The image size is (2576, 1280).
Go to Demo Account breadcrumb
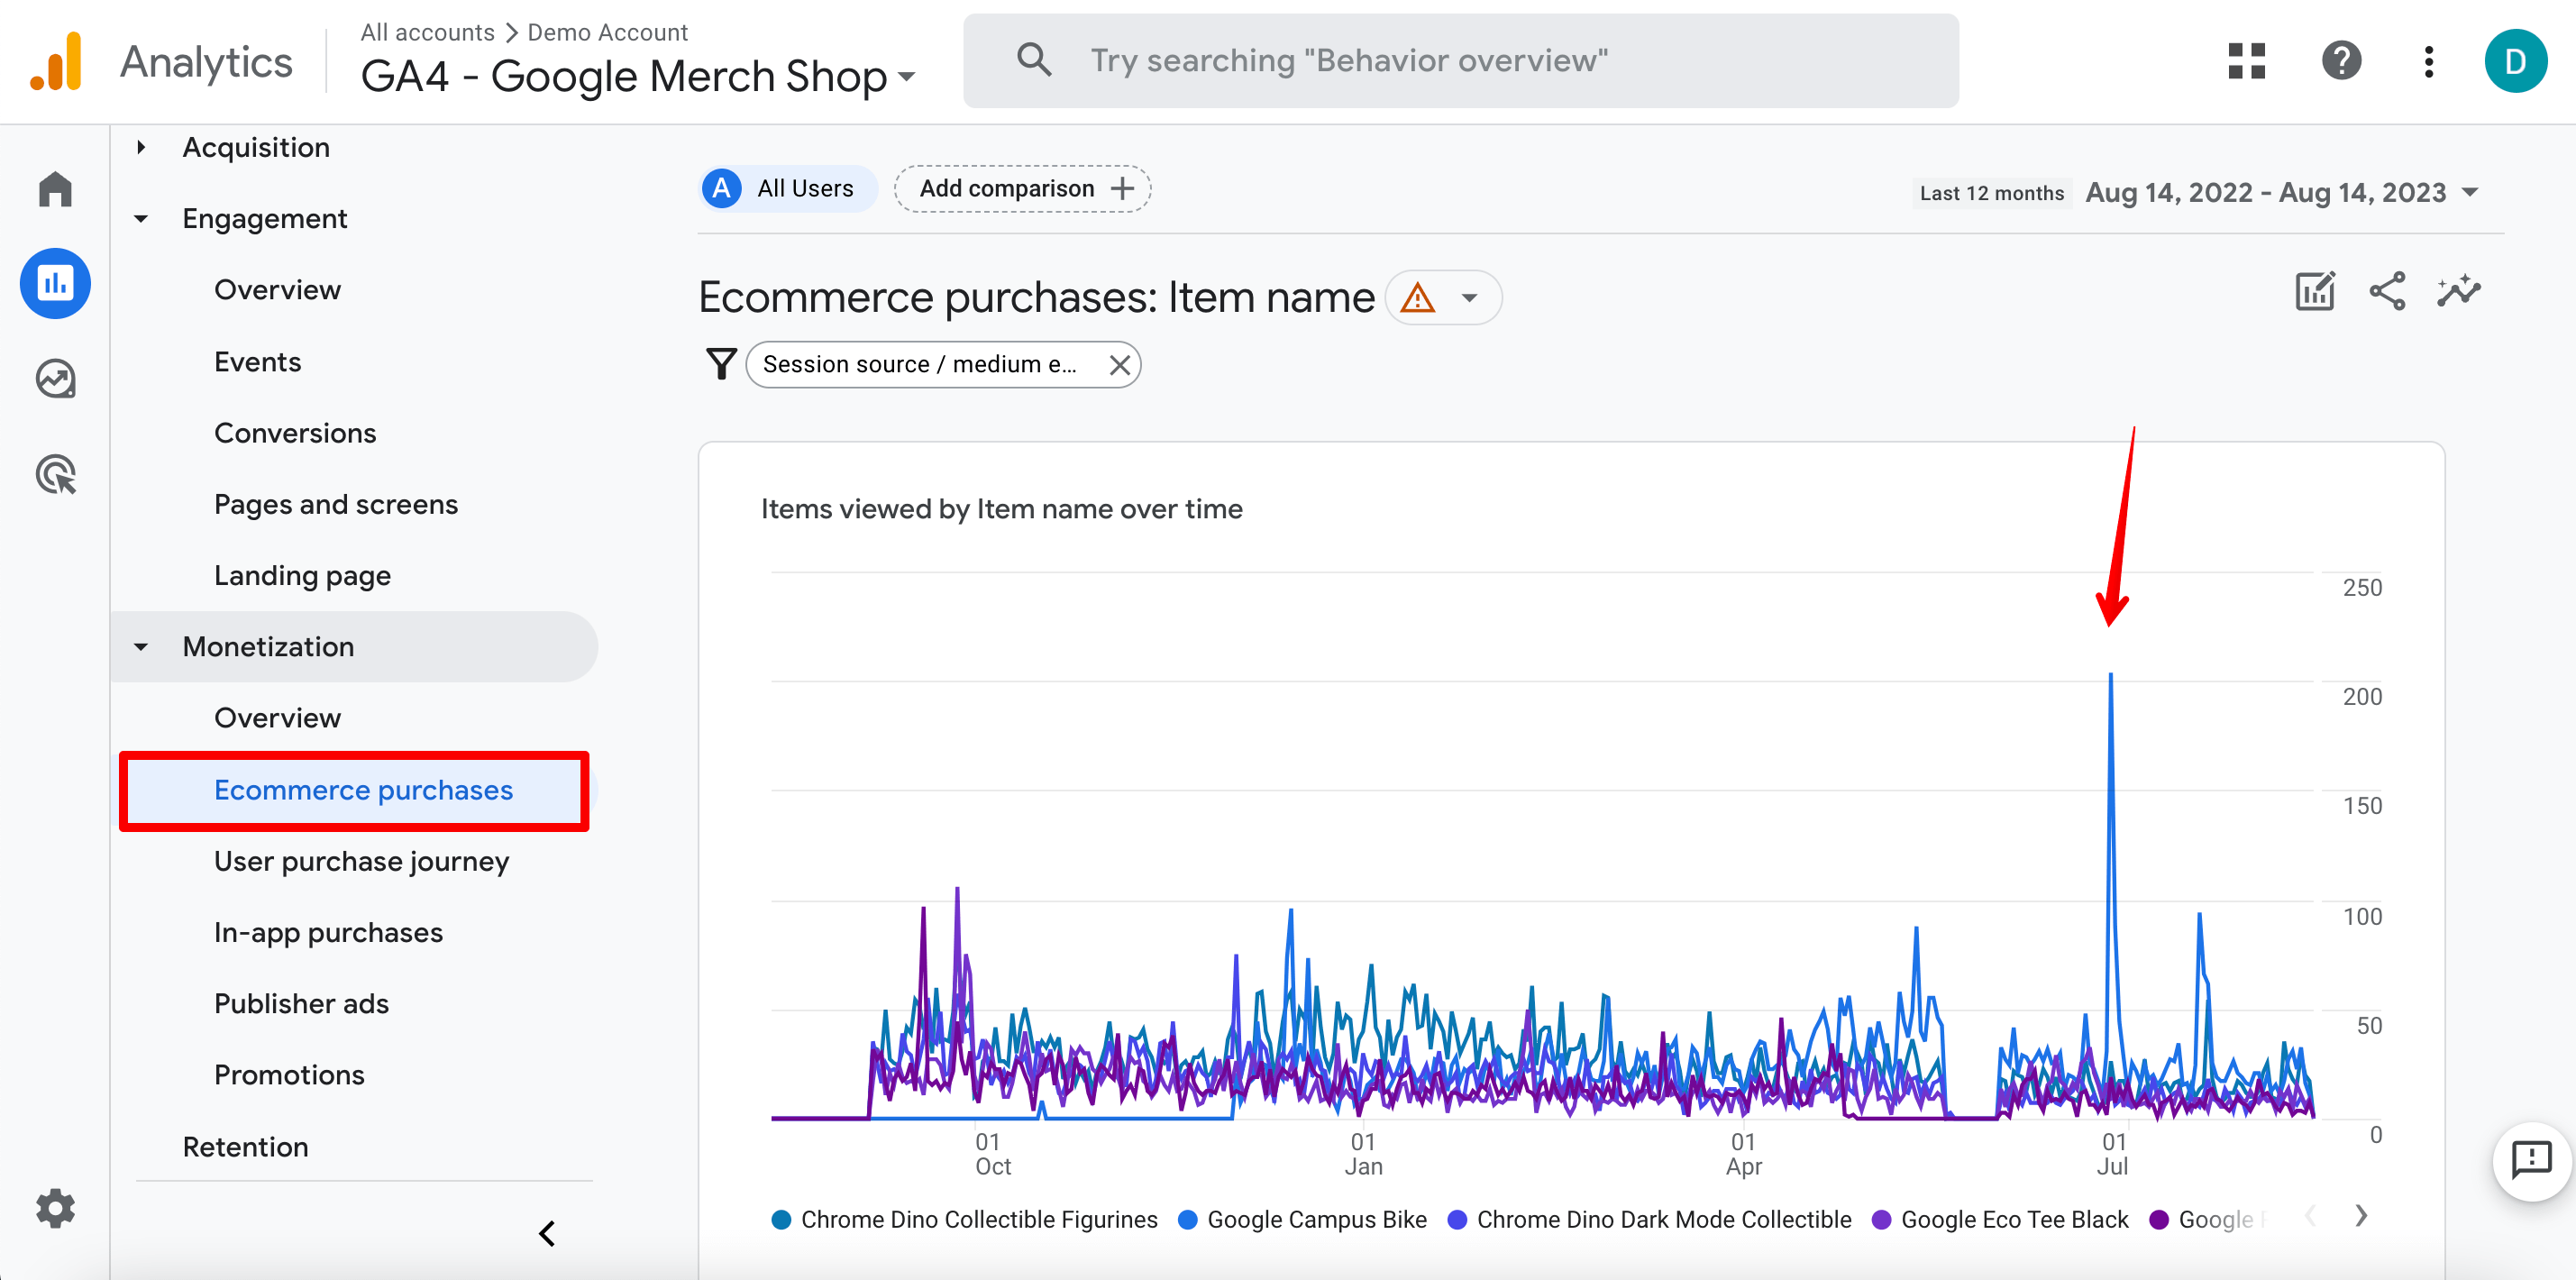pos(607,32)
